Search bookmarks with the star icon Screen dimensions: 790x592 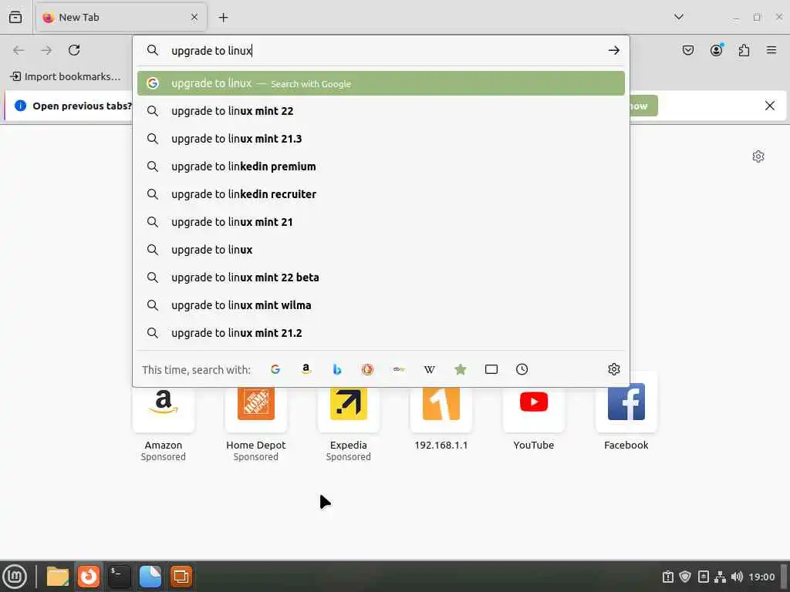[460, 369]
